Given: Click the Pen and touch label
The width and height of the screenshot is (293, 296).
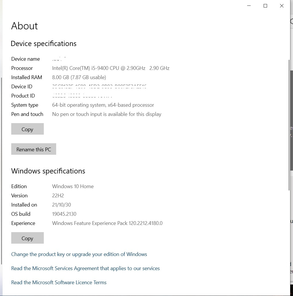Looking at the screenshot, I should coord(27,114).
